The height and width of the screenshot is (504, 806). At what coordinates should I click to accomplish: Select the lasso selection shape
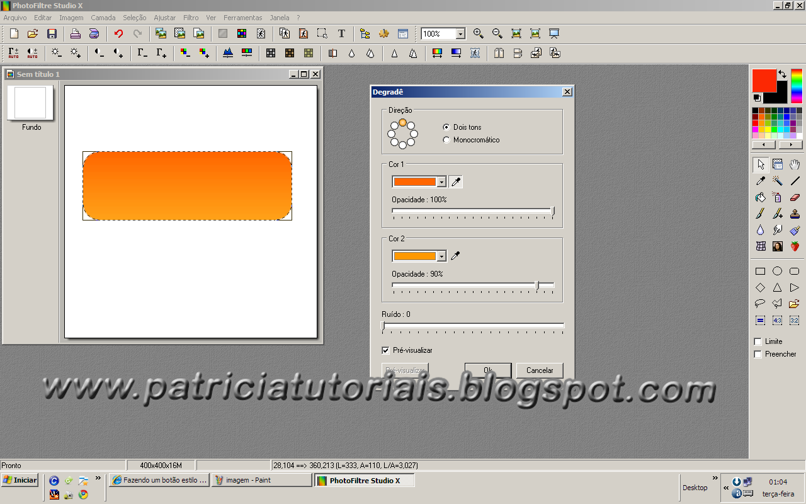point(761,304)
